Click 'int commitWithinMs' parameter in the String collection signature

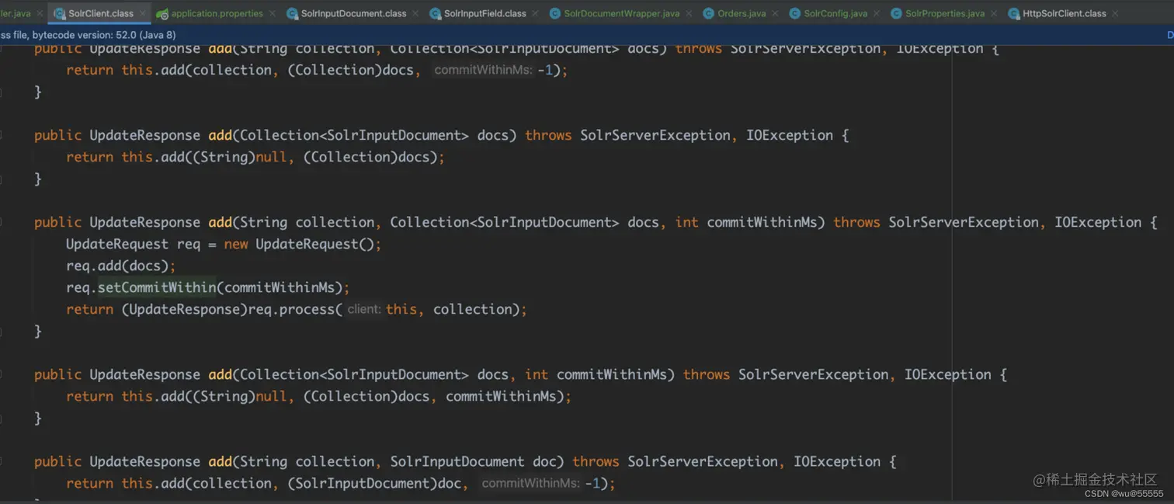click(x=746, y=222)
